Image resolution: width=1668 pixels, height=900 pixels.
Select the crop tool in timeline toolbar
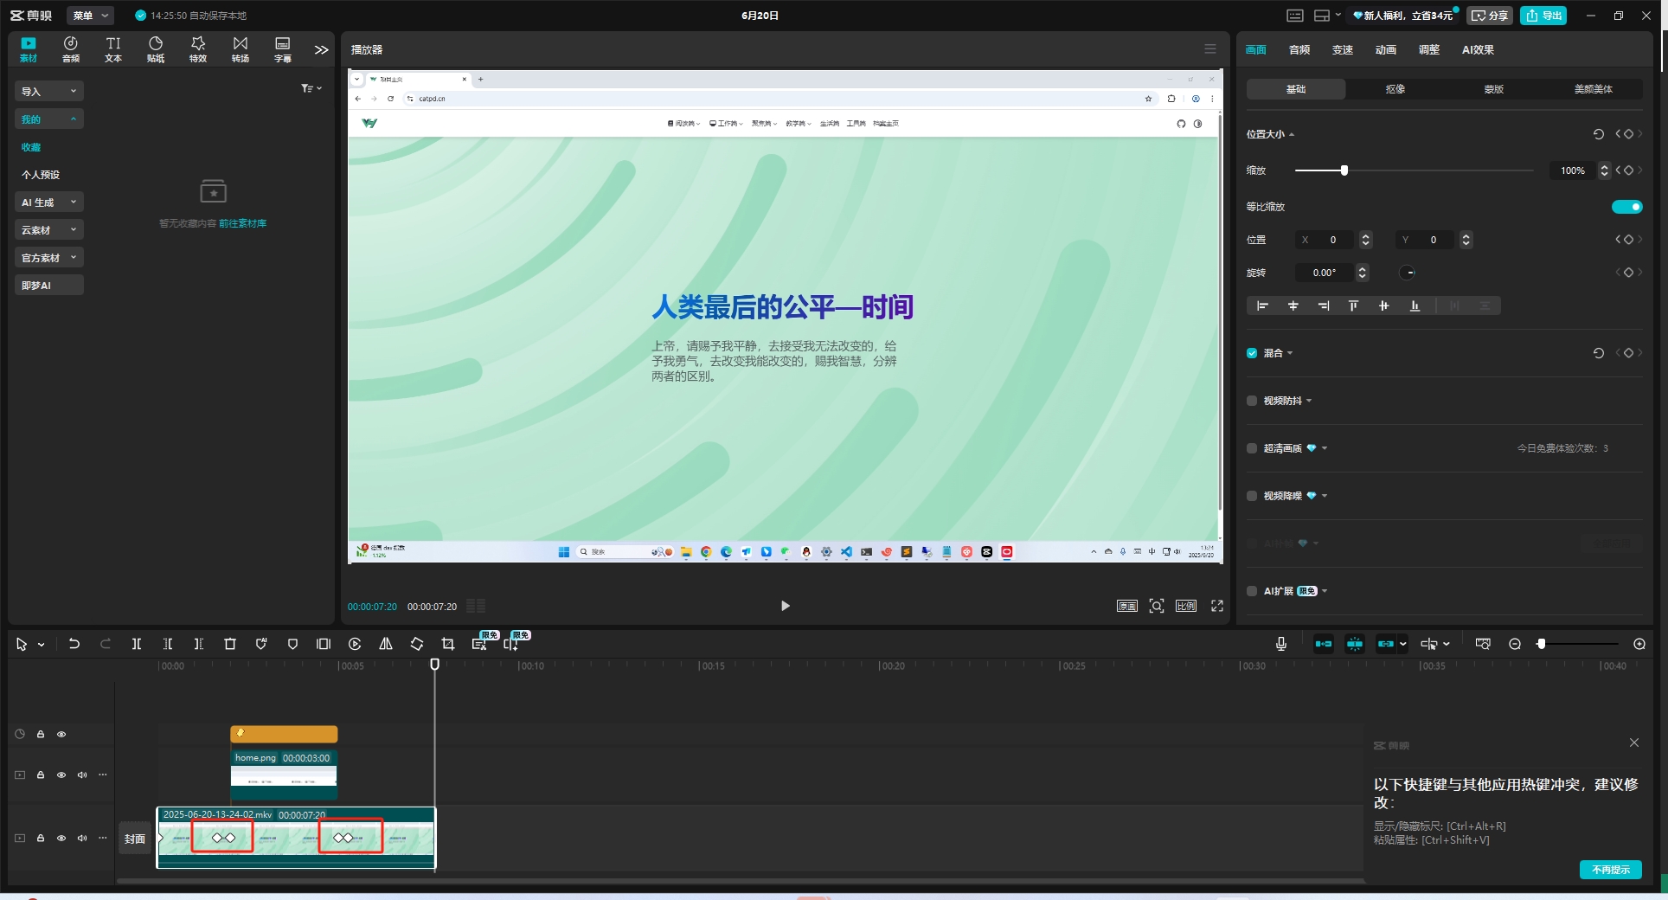point(448,644)
